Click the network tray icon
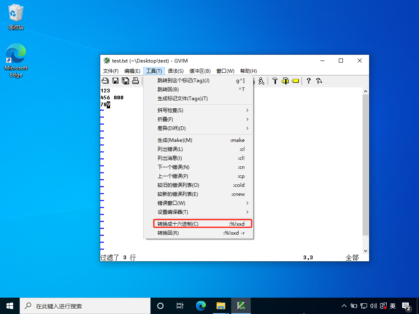This screenshot has width=419, height=314. [363, 306]
